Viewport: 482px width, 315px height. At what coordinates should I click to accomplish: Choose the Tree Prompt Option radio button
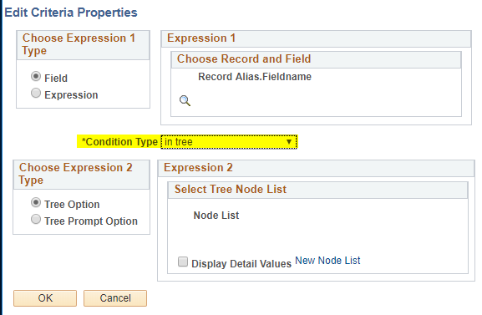point(36,220)
